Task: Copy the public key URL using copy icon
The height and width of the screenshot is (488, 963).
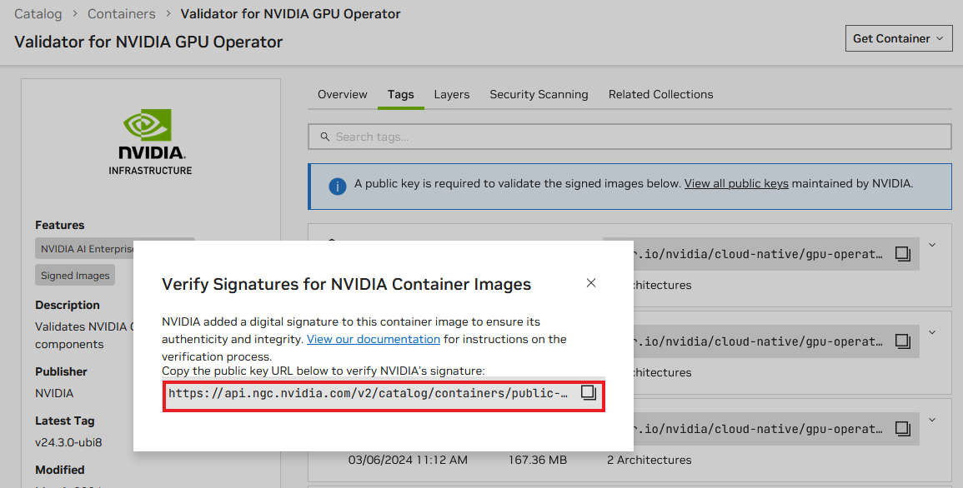Action: coord(589,393)
